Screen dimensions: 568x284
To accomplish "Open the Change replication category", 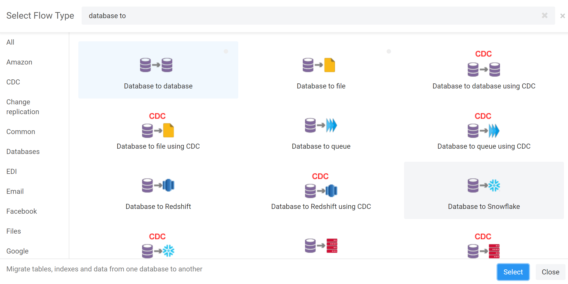I will coord(23,107).
